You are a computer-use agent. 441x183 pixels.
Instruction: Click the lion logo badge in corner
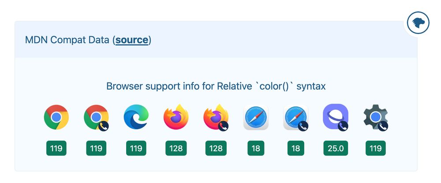[x=418, y=23]
